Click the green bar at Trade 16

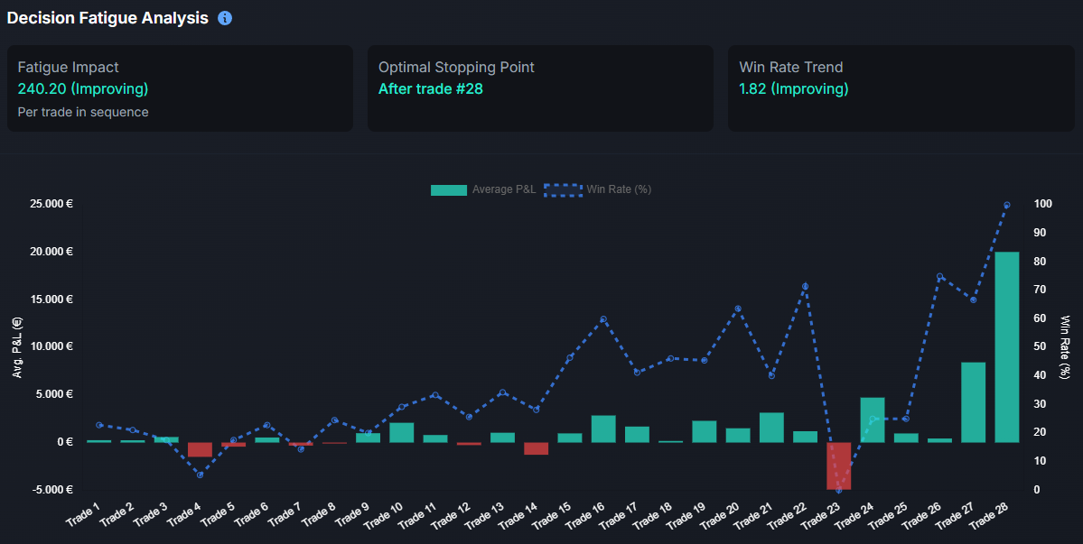tap(602, 429)
